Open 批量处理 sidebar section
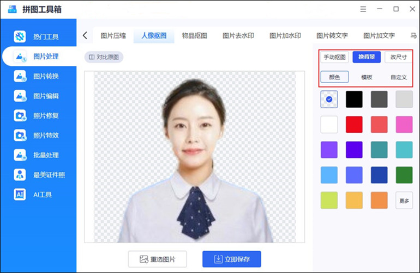This screenshot has width=420, height=273. pos(39,155)
